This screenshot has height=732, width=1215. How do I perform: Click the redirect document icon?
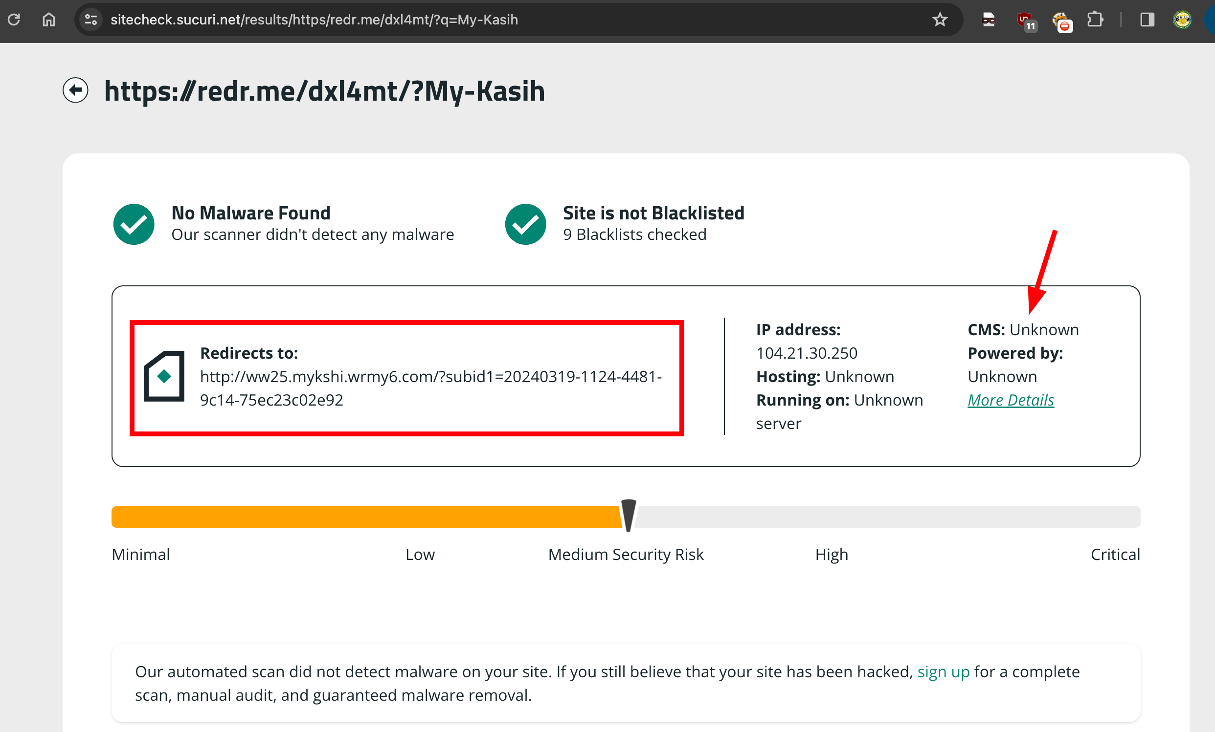164,376
